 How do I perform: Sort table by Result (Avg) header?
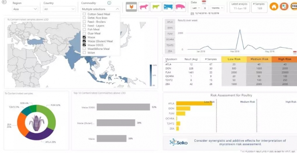(x=191, y=59)
